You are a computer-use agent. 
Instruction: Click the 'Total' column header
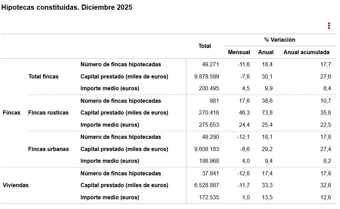coord(205,46)
